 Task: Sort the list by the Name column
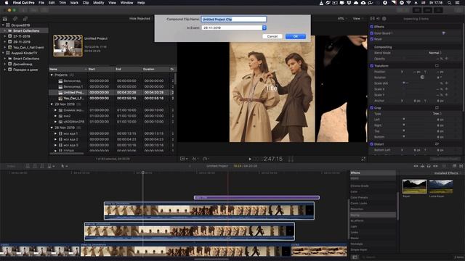pyautogui.click(x=68, y=69)
